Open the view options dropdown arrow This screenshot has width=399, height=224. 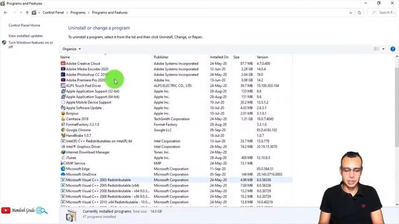pyautogui.click(x=383, y=49)
